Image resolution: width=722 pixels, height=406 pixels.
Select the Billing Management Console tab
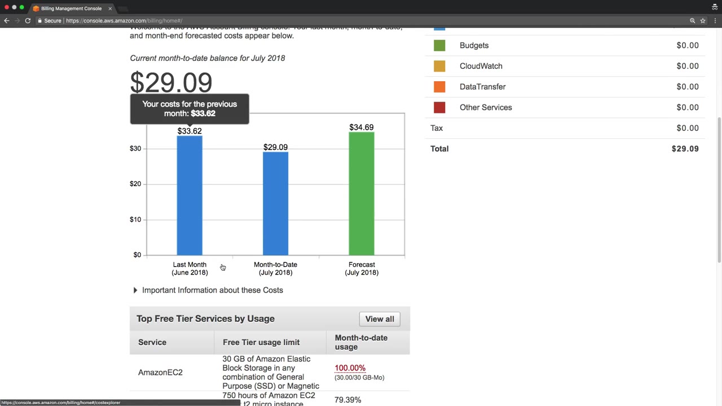click(72, 8)
